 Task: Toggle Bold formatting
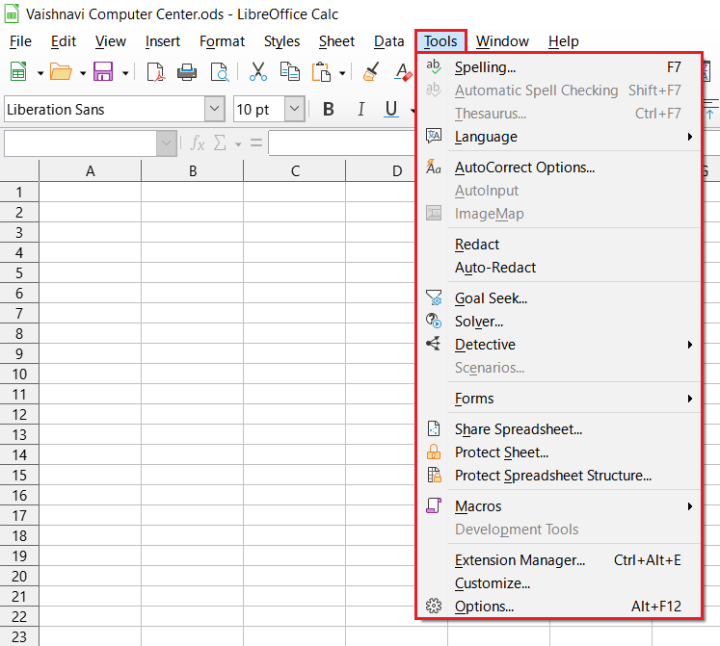pos(329,109)
